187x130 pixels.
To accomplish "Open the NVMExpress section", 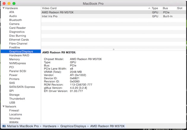I will [18, 63].
